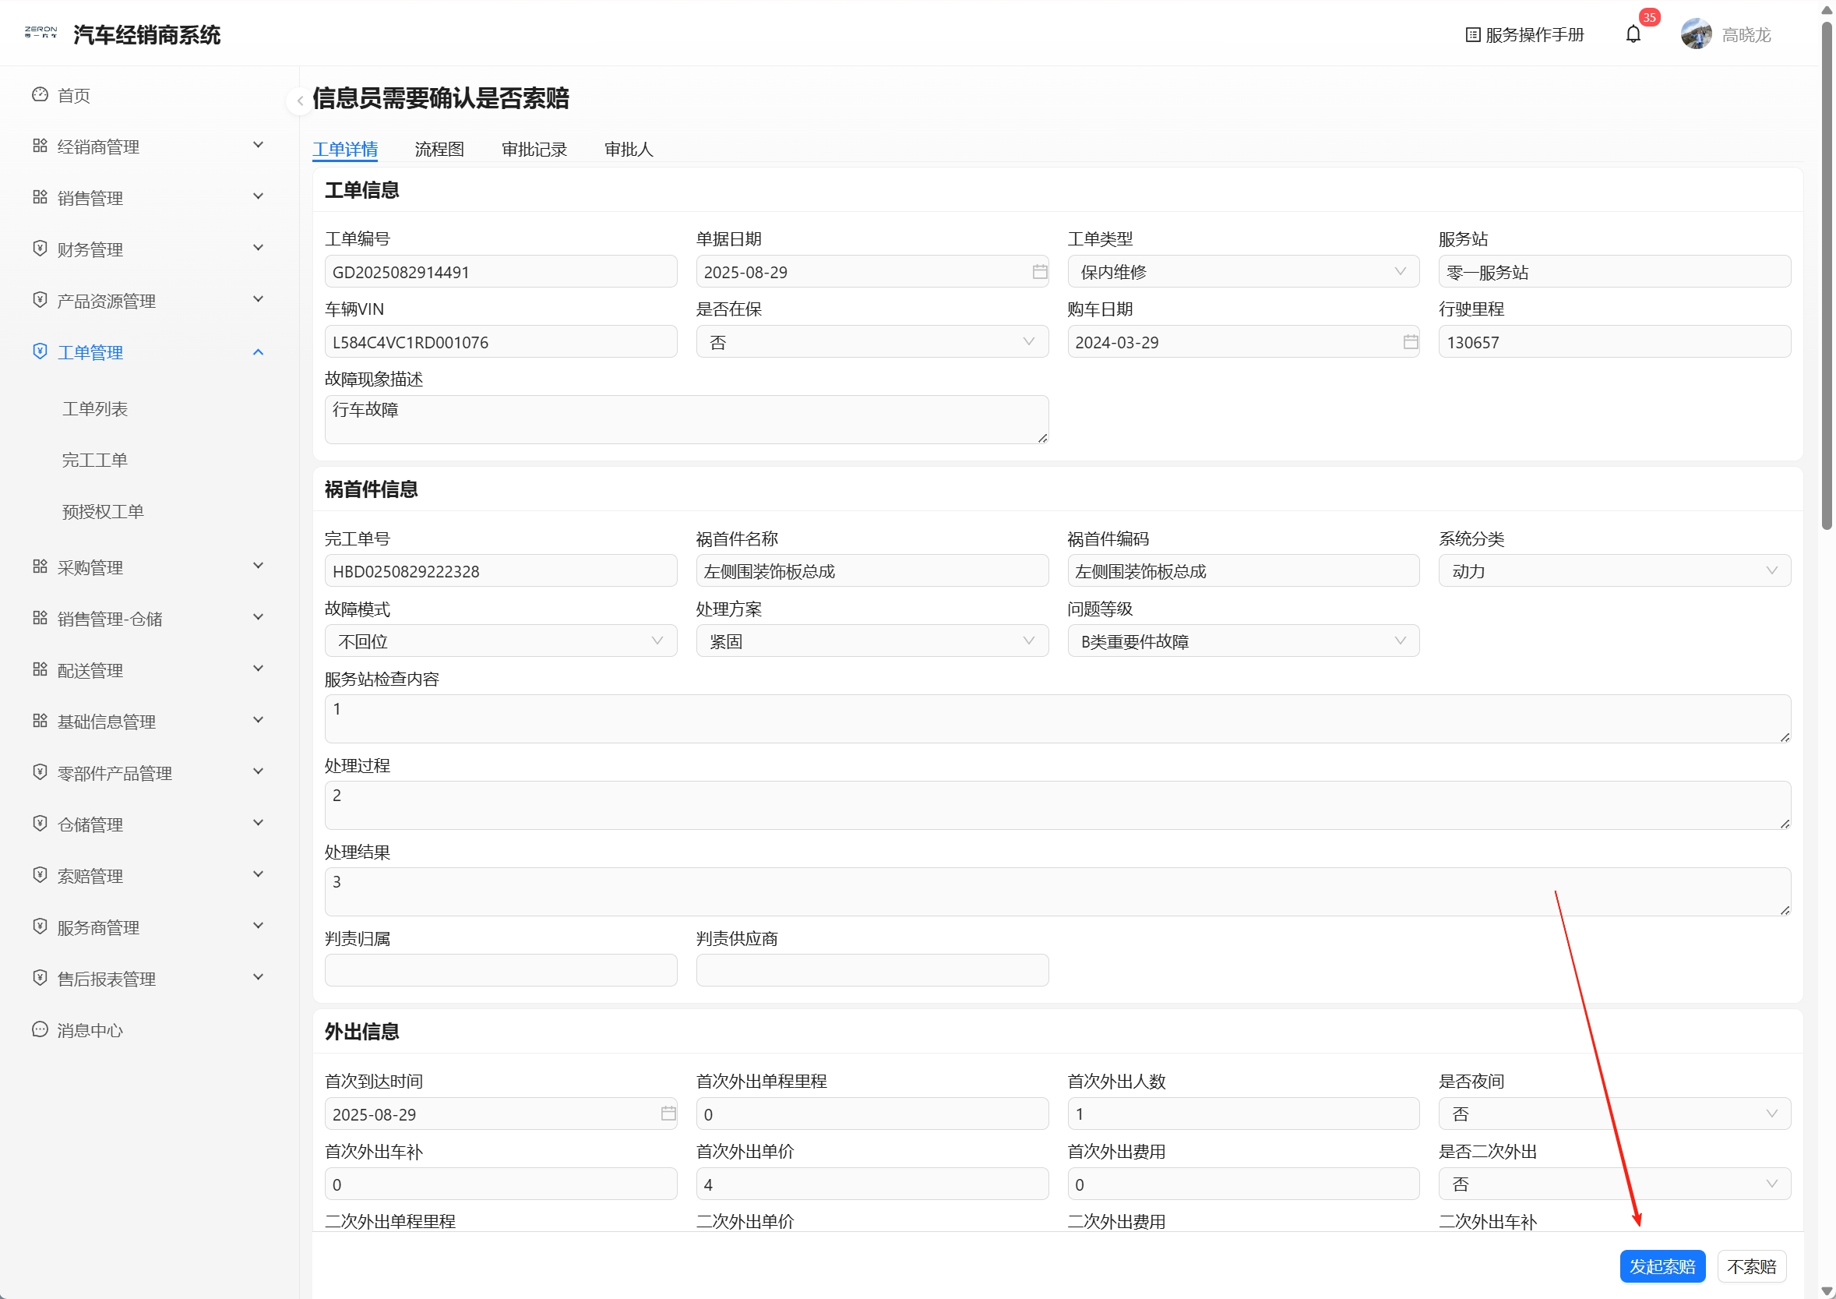Image resolution: width=1836 pixels, height=1299 pixels.
Task: Click the 仓储管理 shield icon
Action: click(x=40, y=823)
